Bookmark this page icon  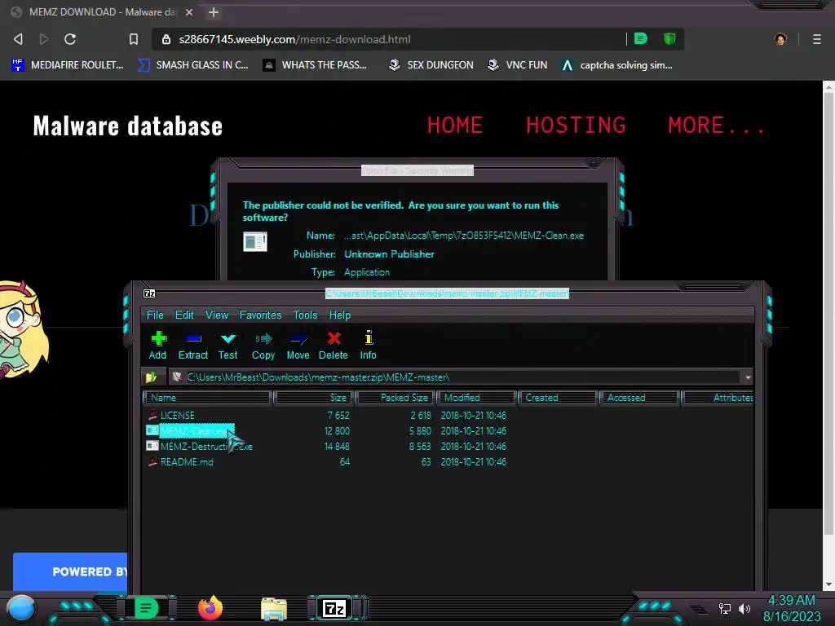134,39
